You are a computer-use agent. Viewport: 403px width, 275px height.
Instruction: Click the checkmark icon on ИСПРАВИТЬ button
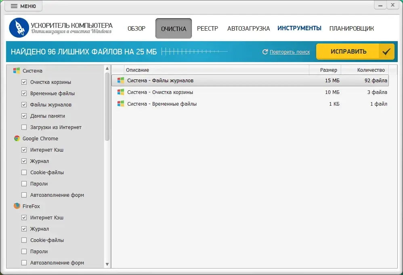tap(386, 52)
